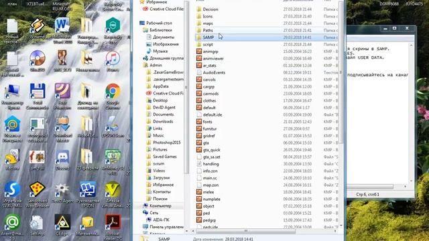Viewport: 429px width, 241px height.
Task: Launch Google Chrome from desktop
Action: tap(113, 96)
